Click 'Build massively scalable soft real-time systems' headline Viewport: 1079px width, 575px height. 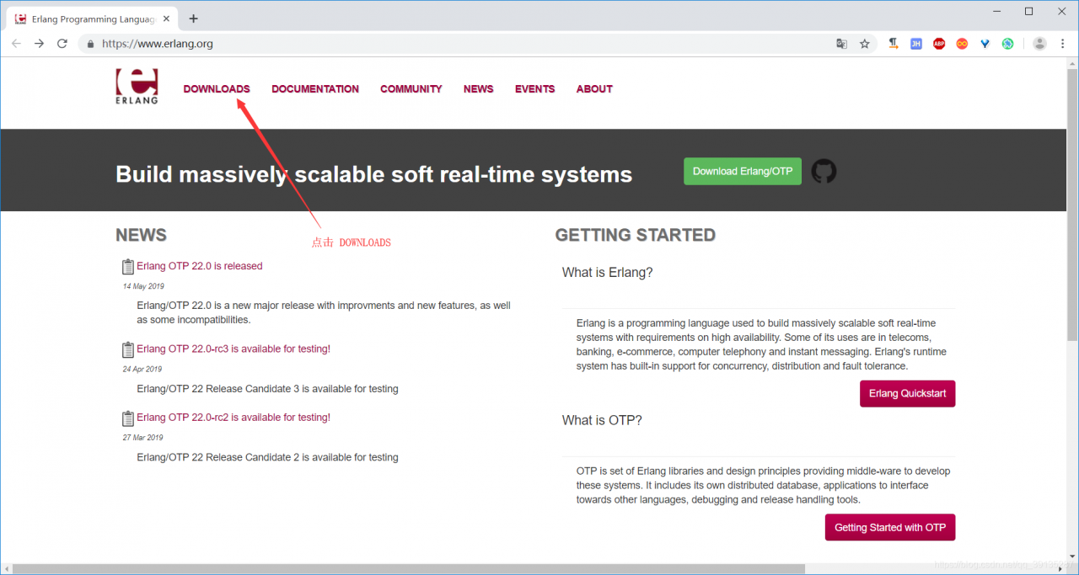pos(373,174)
